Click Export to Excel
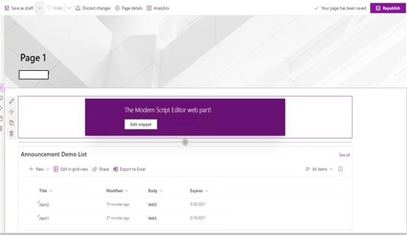The width and height of the screenshot is (407, 235). point(129,169)
